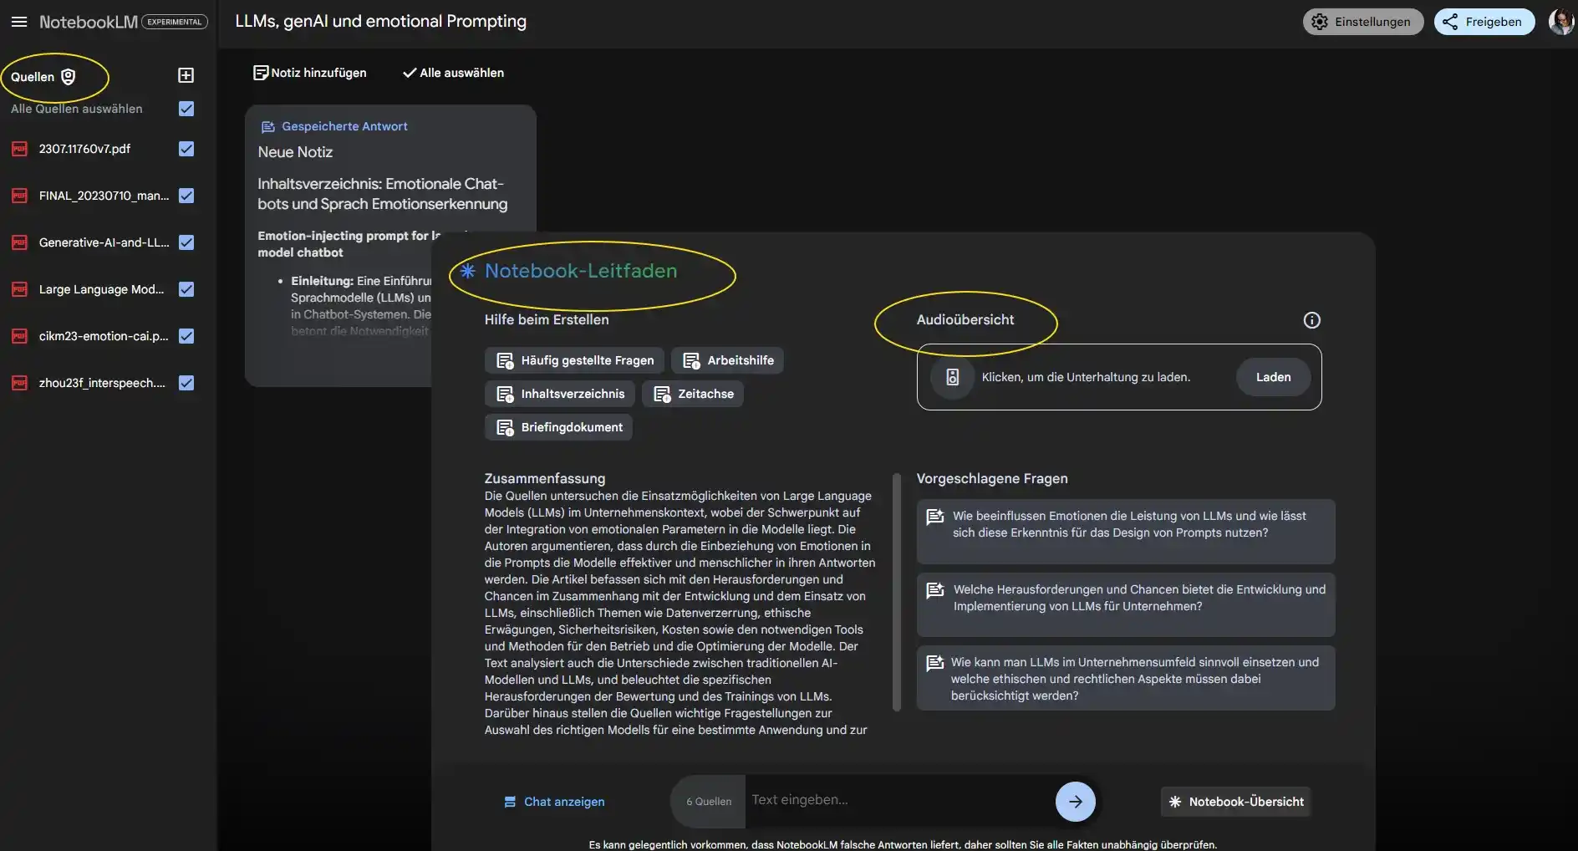Uncheck source cikm23-emotion-cai.p...
This screenshot has height=851, width=1578.
(x=186, y=336)
